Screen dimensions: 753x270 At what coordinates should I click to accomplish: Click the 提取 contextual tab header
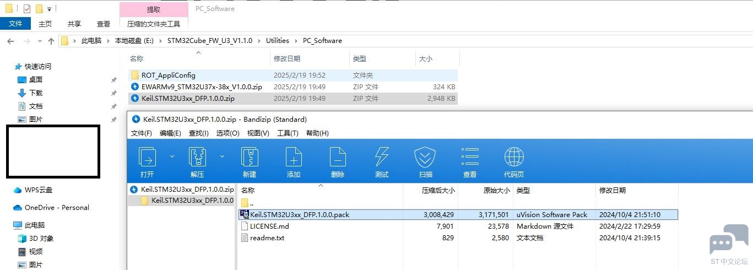click(154, 9)
